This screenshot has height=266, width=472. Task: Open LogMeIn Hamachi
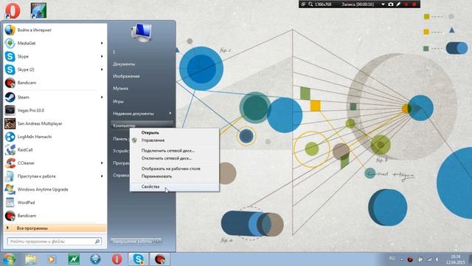[55, 137]
